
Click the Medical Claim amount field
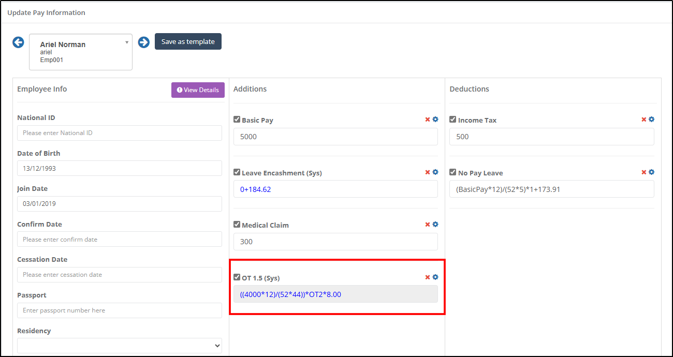(x=335, y=242)
